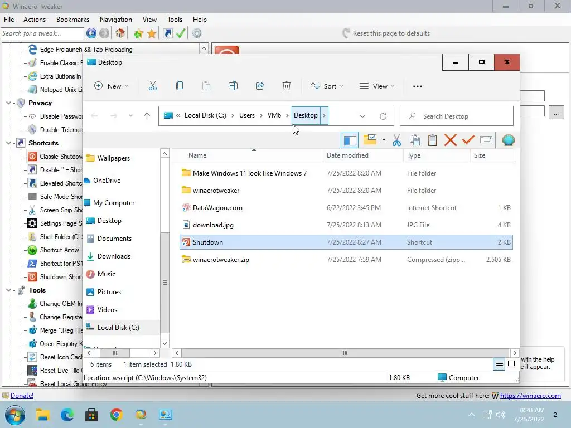Sort by Date modified column header
This screenshot has height=428, width=571.
(347, 155)
